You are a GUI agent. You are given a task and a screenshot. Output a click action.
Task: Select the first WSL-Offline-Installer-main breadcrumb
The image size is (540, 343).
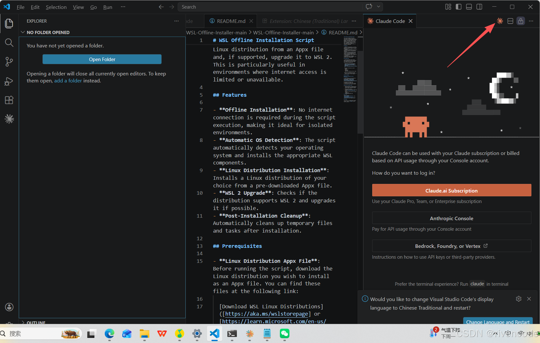click(x=217, y=32)
